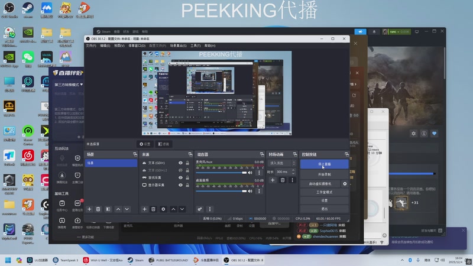Add a new scene in OBS Scenes panel
Screen dimensions: 473x266
pos(89,209)
